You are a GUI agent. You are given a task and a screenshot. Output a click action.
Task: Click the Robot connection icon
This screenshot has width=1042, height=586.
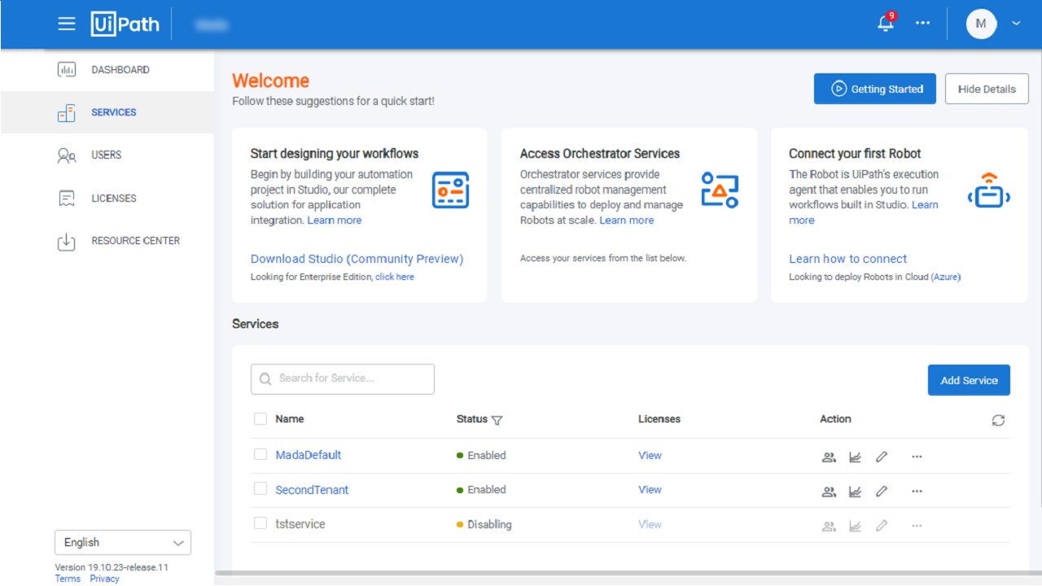tap(989, 190)
